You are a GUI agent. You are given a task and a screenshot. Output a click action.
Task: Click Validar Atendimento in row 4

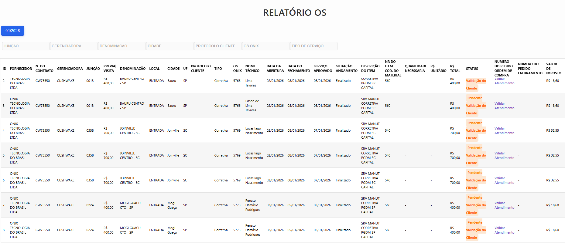pyautogui.click(x=504, y=130)
